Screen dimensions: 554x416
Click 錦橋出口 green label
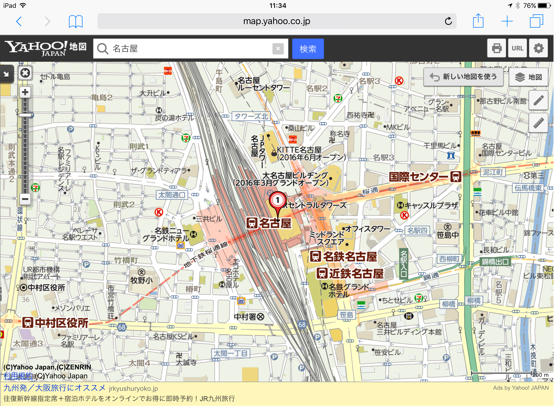pyautogui.click(x=496, y=262)
